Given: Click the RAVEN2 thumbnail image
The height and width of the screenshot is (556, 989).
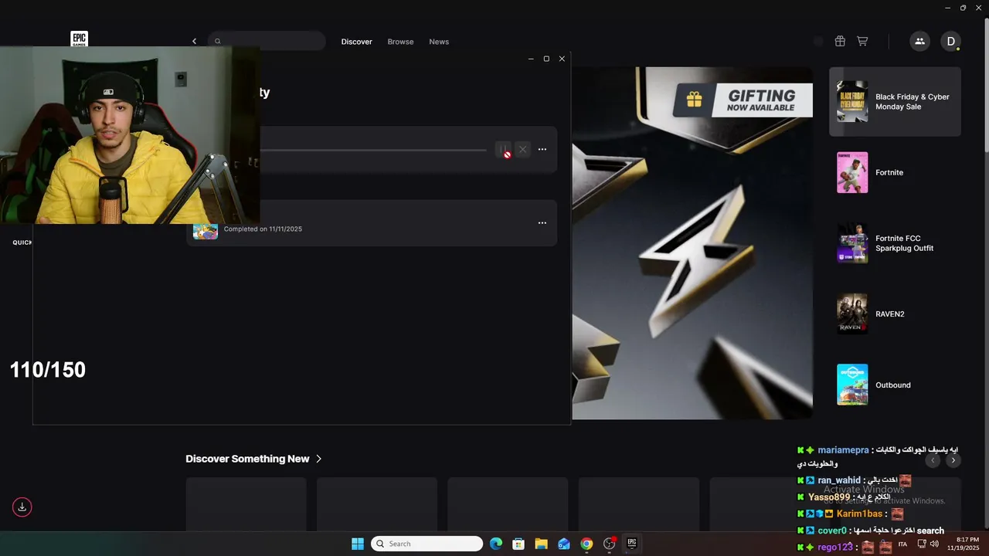Looking at the screenshot, I should tap(852, 314).
